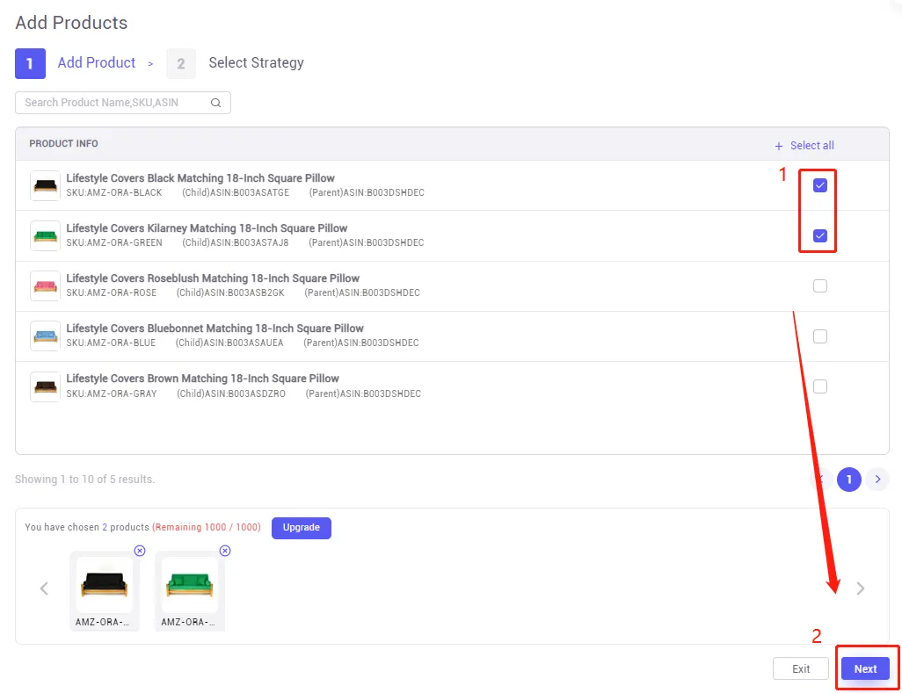Image resolution: width=902 pixels, height=693 pixels.
Task: Click the next-page chevron in pagination
Action: click(x=877, y=480)
